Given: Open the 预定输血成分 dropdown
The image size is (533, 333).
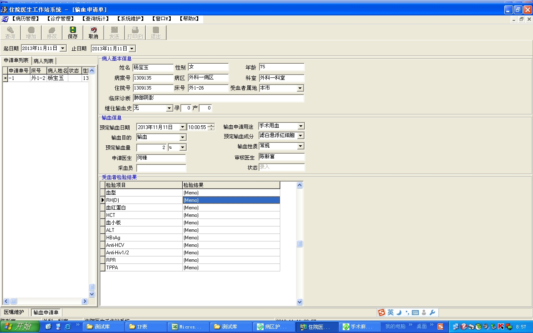Looking at the screenshot, I should 301,136.
